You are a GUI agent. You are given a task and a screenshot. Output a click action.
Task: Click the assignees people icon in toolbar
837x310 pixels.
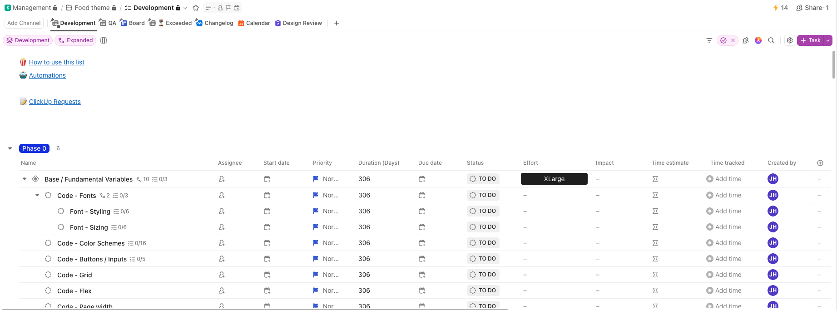745,40
